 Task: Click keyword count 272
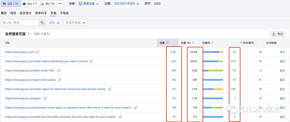click(x=233, y=61)
